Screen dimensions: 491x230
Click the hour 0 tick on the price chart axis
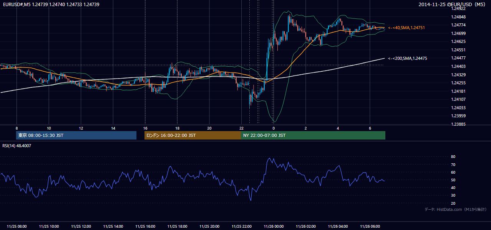point(274,128)
